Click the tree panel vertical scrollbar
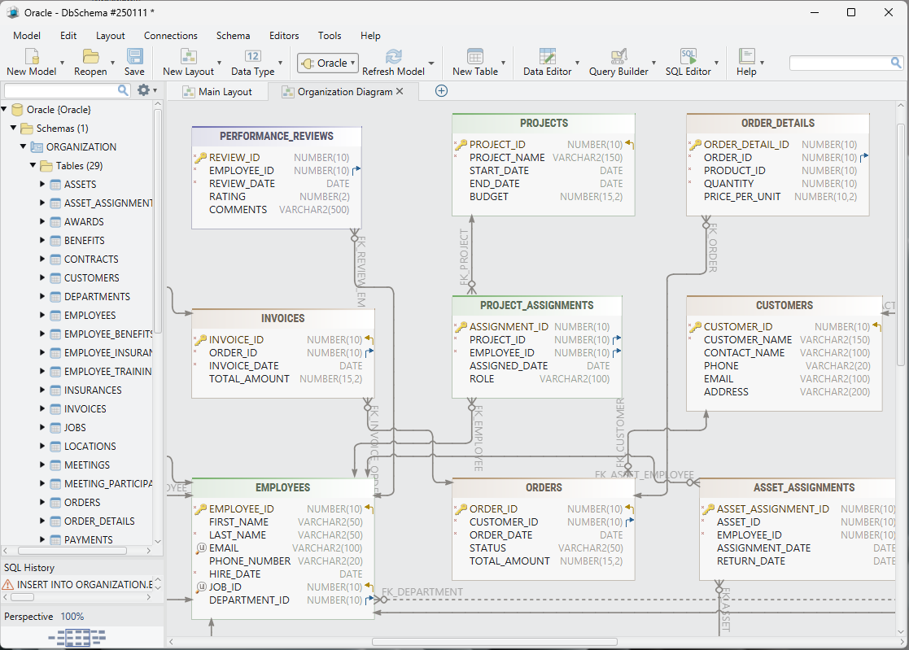The width and height of the screenshot is (909, 650). pyautogui.click(x=157, y=221)
